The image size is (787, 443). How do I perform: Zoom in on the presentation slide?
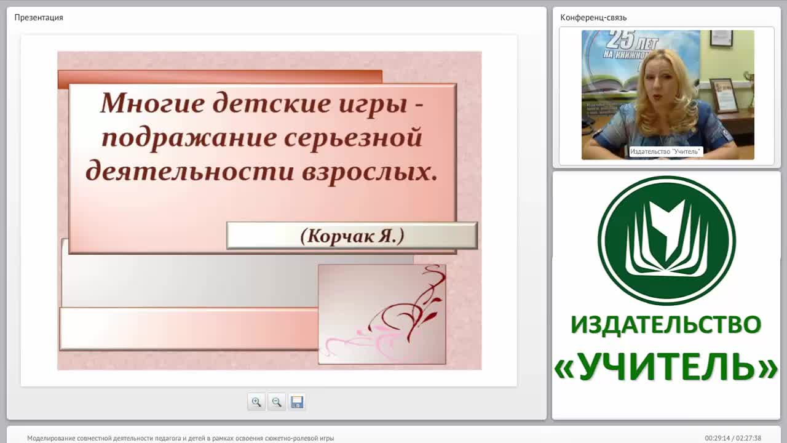pos(256,402)
